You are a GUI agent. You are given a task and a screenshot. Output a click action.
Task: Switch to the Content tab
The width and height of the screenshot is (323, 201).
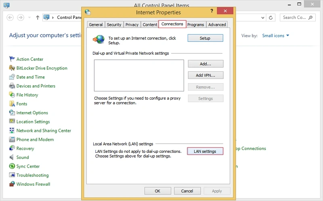(x=150, y=25)
